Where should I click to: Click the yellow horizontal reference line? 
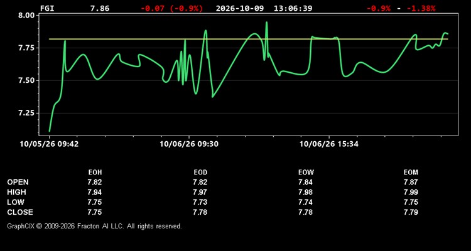(x=249, y=39)
